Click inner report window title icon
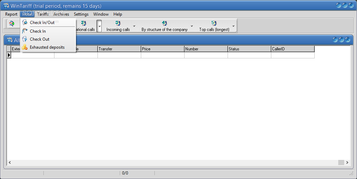This screenshot has height=179, width=357. tap(10, 40)
